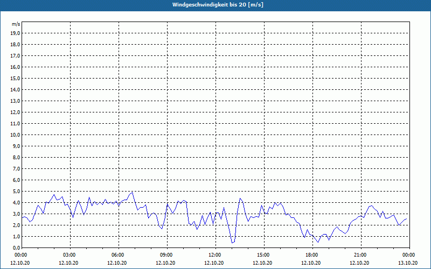Click the "12.10.20" date beneath 18:00
The width and height of the screenshot is (431, 269).
pyautogui.click(x=311, y=263)
